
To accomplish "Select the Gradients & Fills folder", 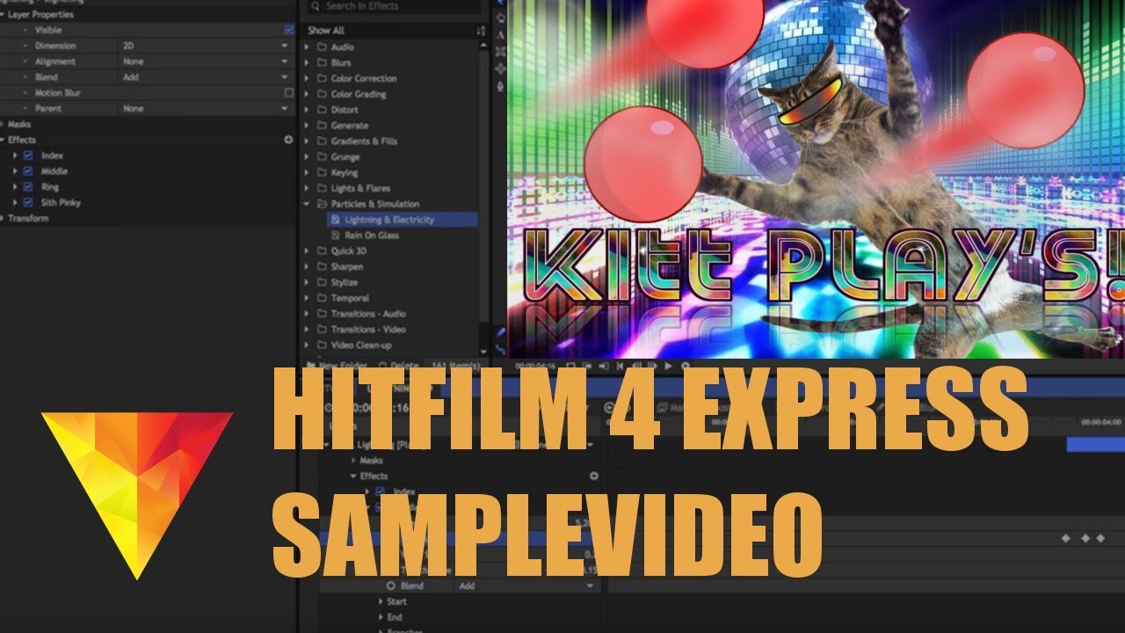I will (363, 141).
